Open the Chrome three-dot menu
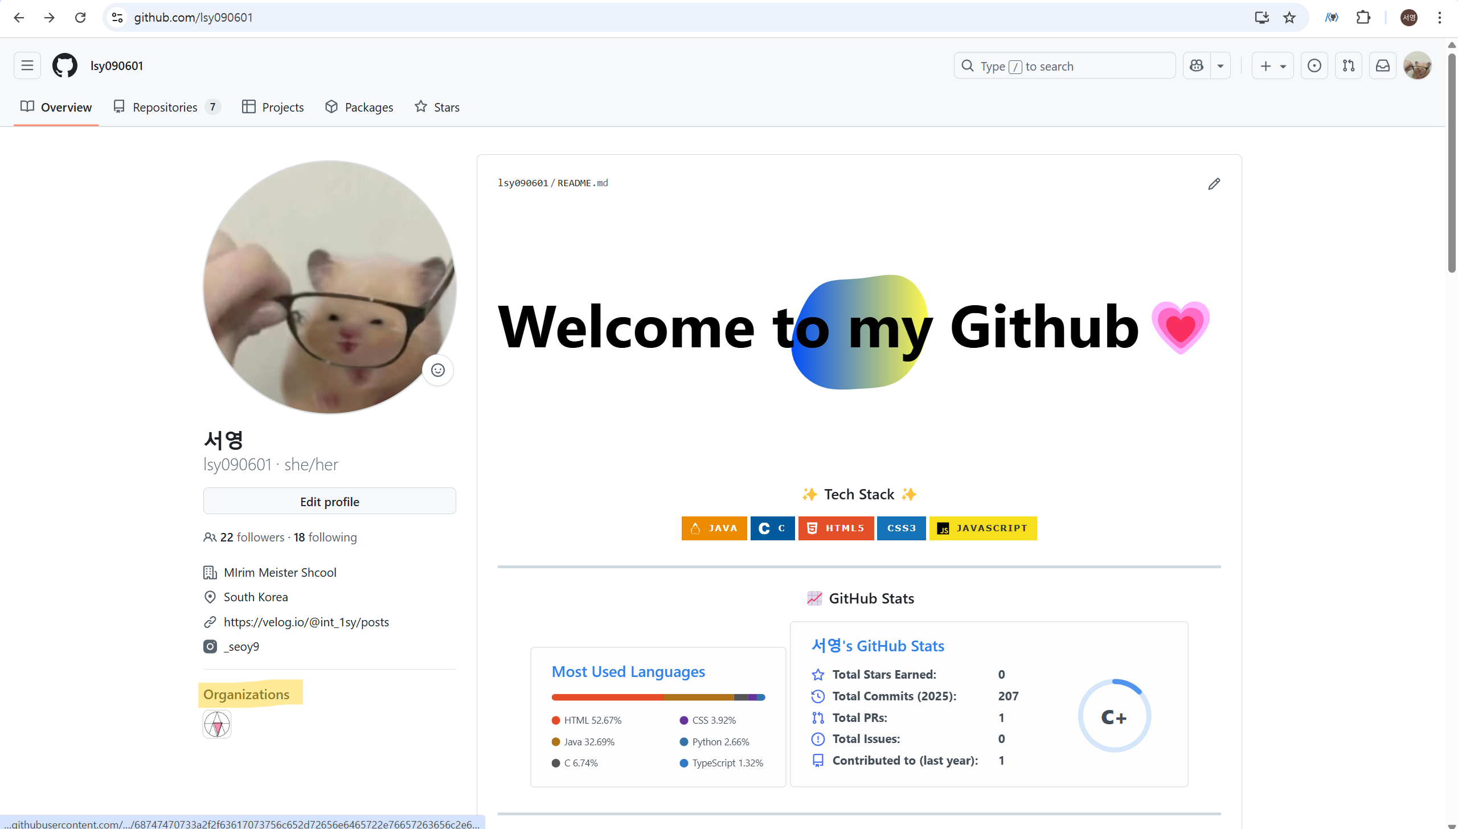The height and width of the screenshot is (829, 1458). pos(1439,18)
